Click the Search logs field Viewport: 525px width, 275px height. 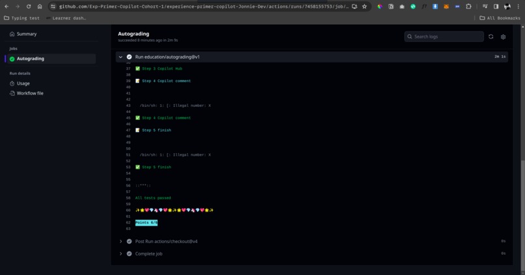[x=444, y=36]
